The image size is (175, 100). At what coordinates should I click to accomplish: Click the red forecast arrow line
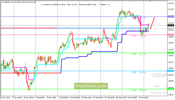click(153, 23)
